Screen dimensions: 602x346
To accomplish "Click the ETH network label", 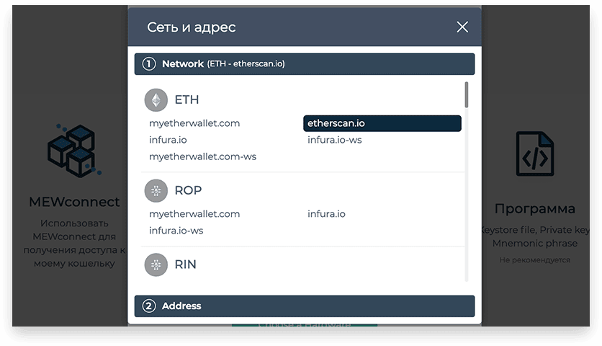I will pyautogui.click(x=187, y=100).
